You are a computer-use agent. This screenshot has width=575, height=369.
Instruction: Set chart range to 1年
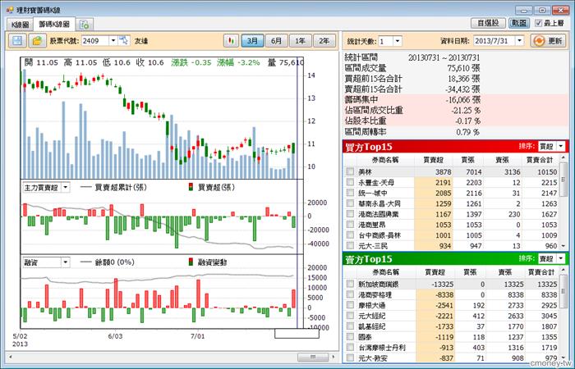(300, 41)
